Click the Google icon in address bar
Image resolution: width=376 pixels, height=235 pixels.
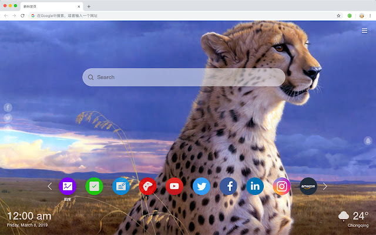tap(33, 16)
